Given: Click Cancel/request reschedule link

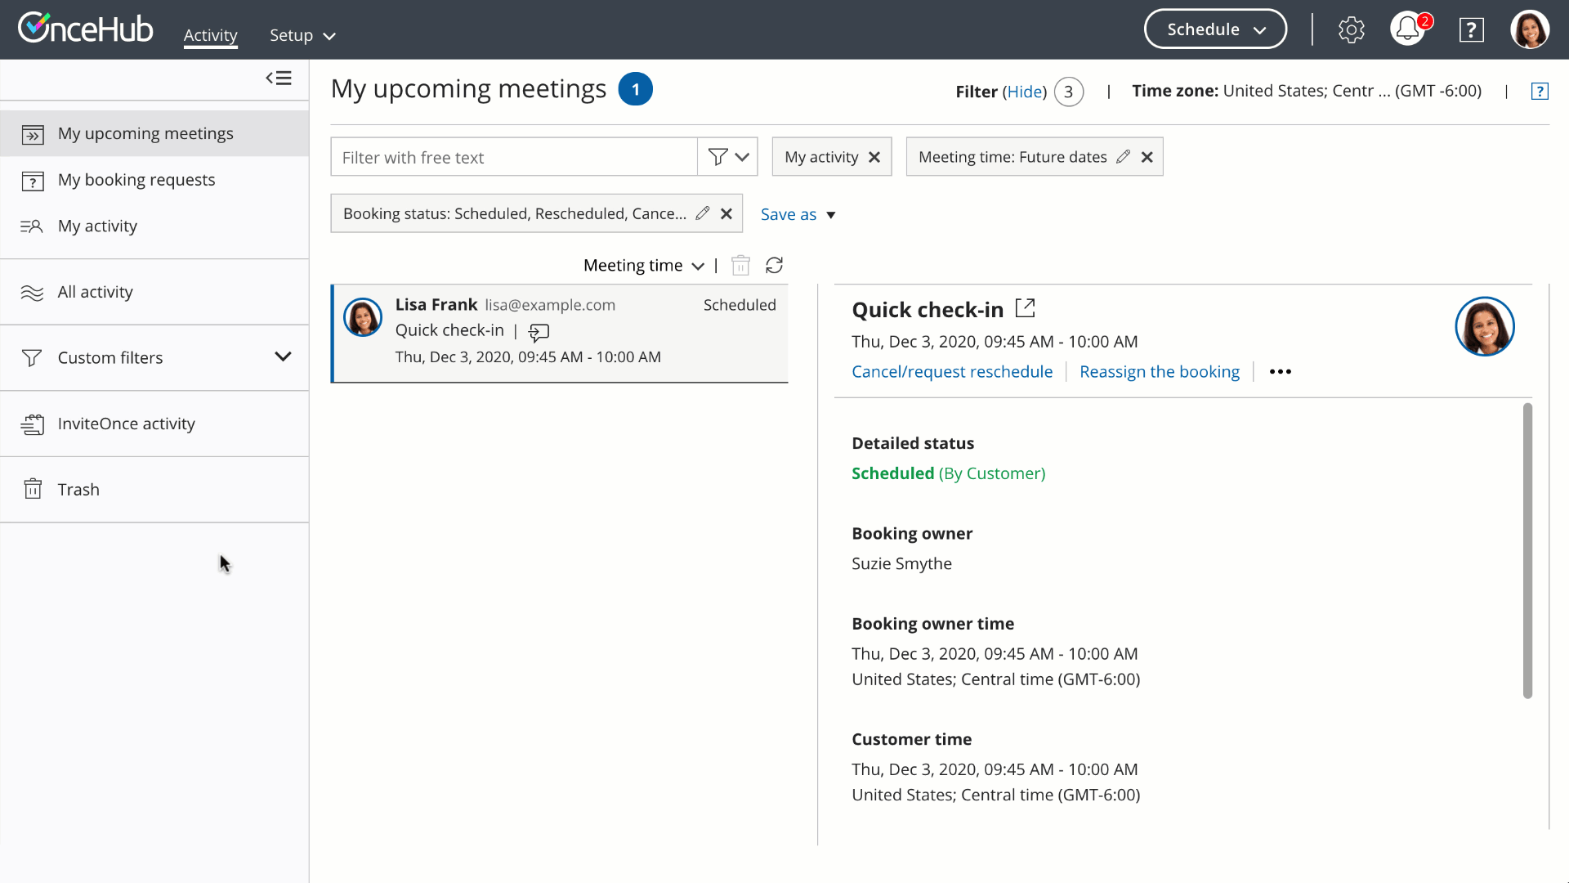Looking at the screenshot, I should coord(952,371).
